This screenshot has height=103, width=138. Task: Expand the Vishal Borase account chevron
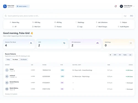tap(134, 6)
